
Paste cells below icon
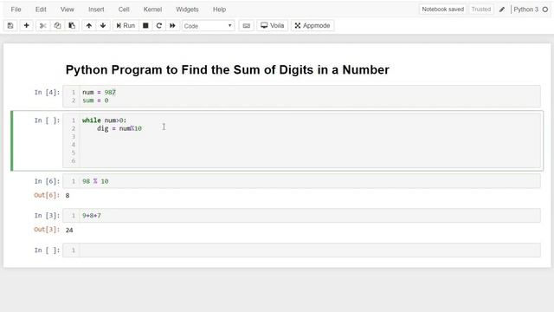tap(72, 25)
